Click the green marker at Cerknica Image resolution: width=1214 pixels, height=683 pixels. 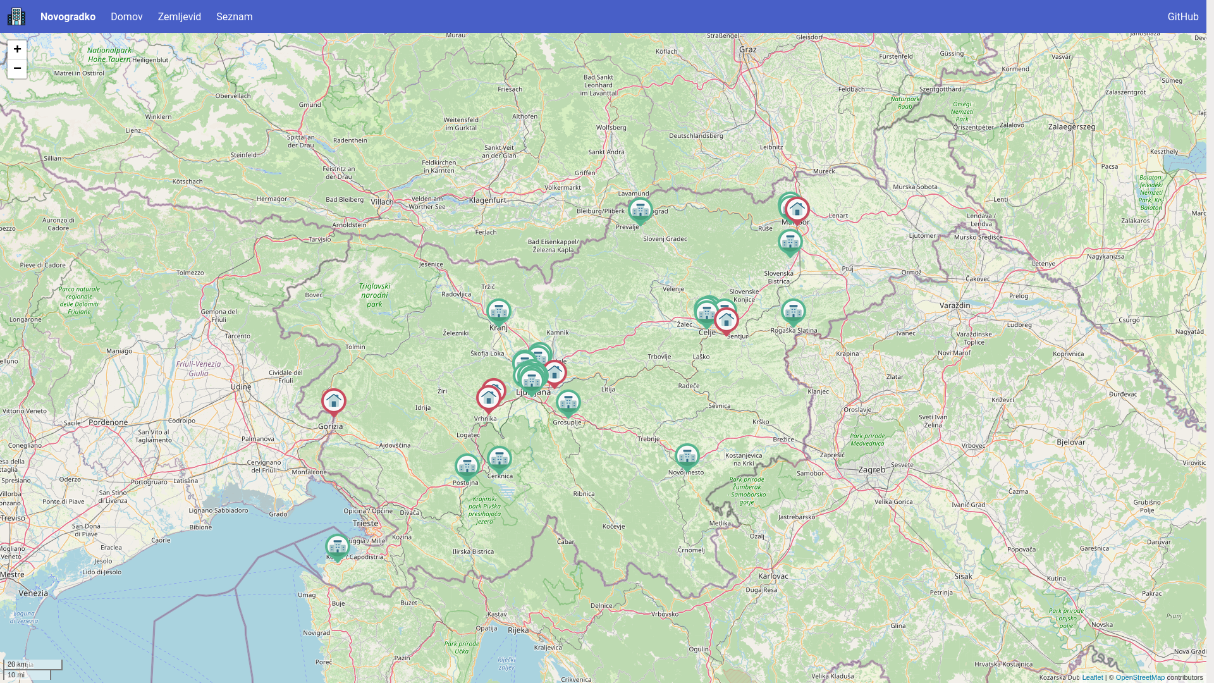point(500,460)
